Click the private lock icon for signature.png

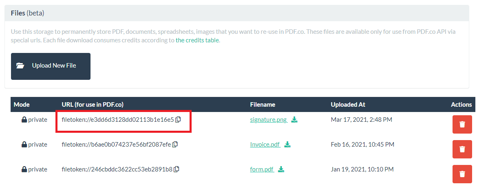point(24,120)
